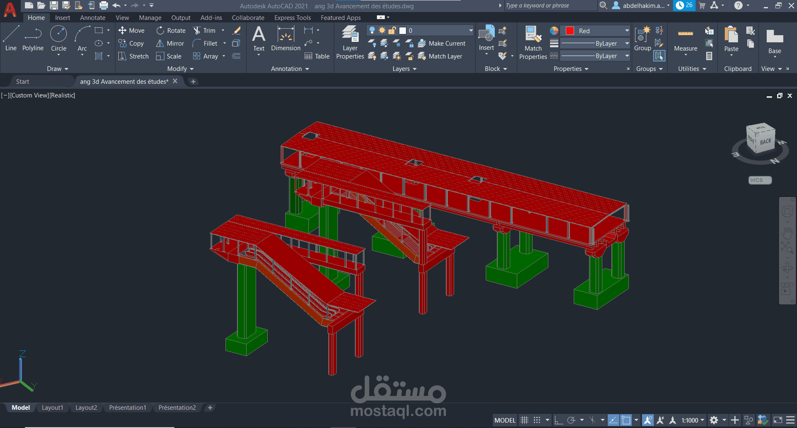Use the Mirror tool
797x428 pixels.
pyautogui.click(x=170, y=43)
